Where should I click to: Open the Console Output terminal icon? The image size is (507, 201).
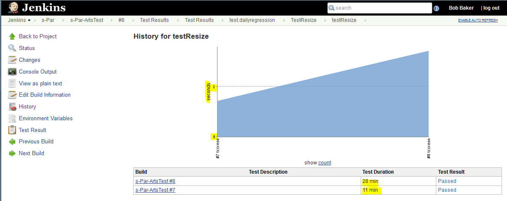(x=12, y=71)
